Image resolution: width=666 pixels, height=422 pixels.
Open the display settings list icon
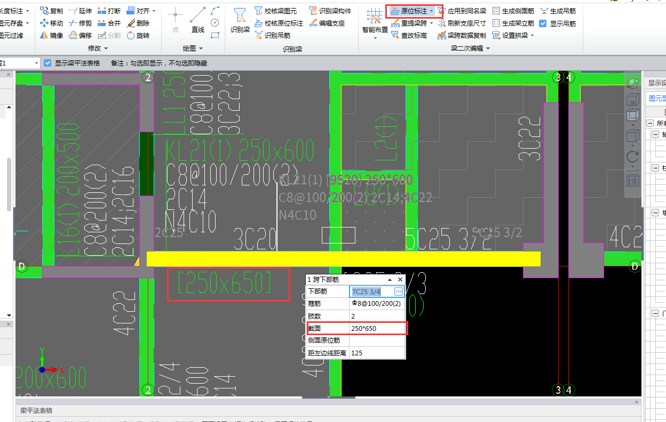tap(632, 180)
